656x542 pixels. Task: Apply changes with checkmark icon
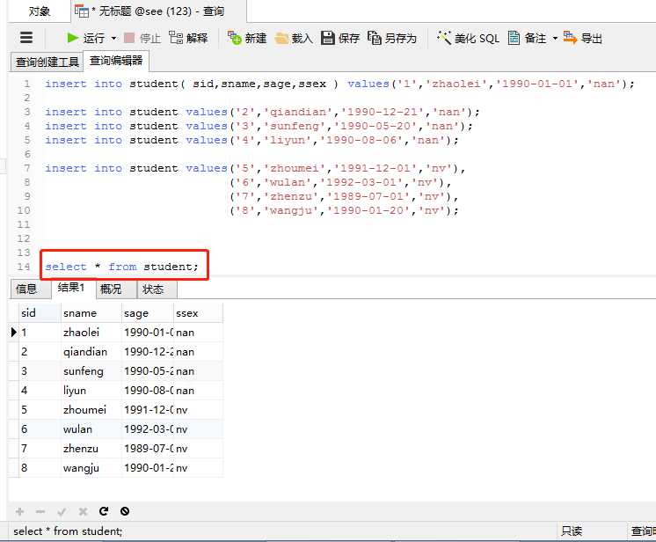(x=62, y=511)
